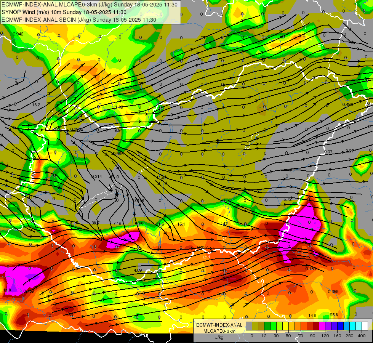
Task: Click the station value 0.496
Action: tap(347, 104)
